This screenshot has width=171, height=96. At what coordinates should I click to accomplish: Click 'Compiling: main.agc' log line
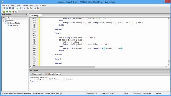pyautogui.click(x=38, y=77)
